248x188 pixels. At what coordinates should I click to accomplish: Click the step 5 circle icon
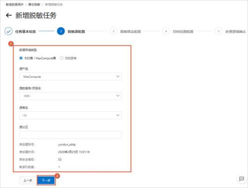(x=218, y=31)
